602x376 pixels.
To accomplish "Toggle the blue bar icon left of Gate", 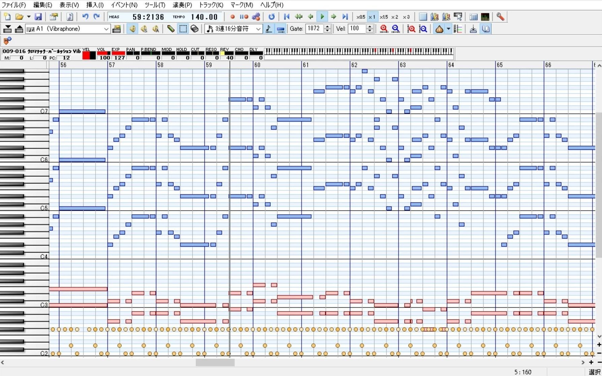I will 280,29.
